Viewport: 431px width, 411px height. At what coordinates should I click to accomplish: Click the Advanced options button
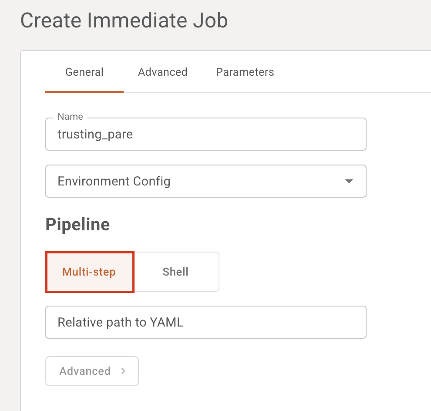[92, 371]
